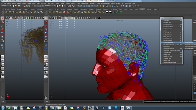Image resolution: width=196 pixels, height=110 pixels.
Task: Enable smooth shade all in right viewport toolbar
Action: [79, 18]
